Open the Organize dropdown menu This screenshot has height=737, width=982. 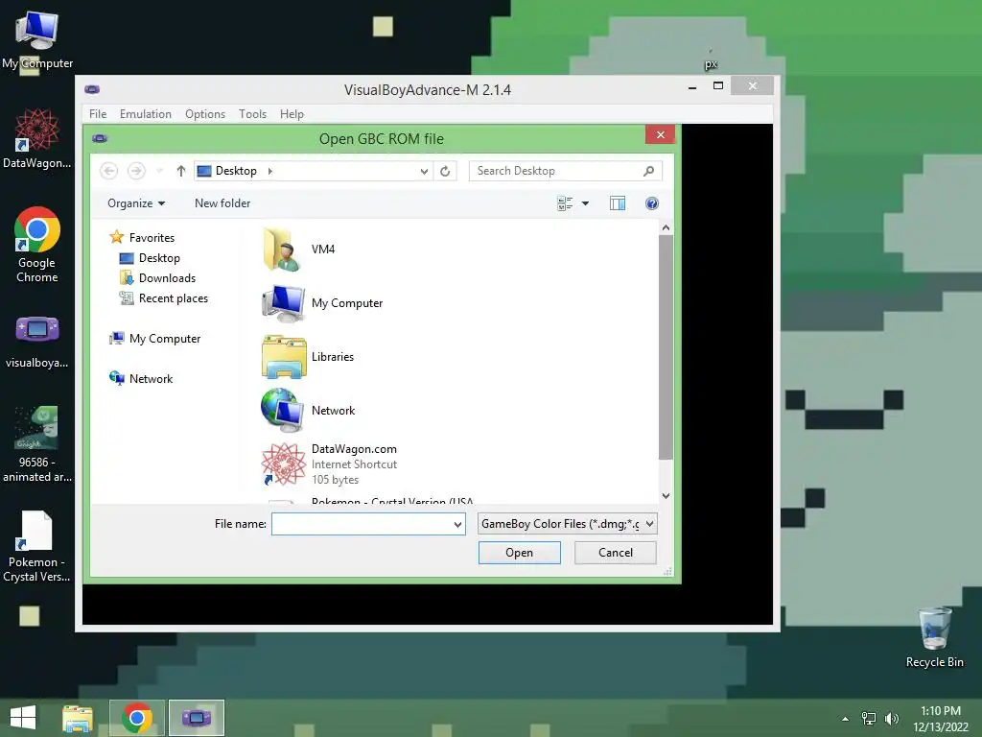136,203
